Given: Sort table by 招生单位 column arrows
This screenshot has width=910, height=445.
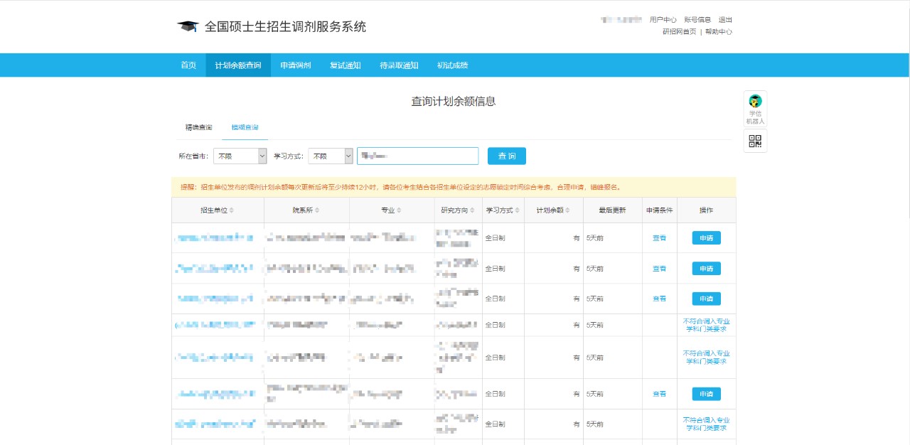Looking at the screenshot, I should coord(231,210).
